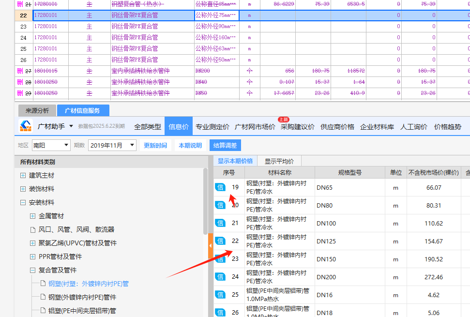This screenshot has width=470, height=317.
Task: Click the 删 mark on row 27
Action: click(x=20, y=71)
